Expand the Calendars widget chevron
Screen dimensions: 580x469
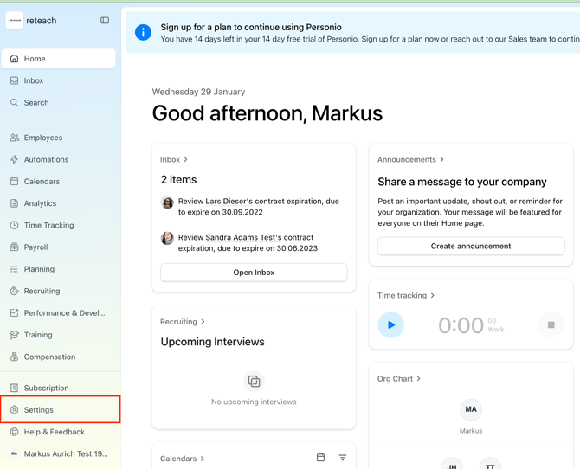203,459
